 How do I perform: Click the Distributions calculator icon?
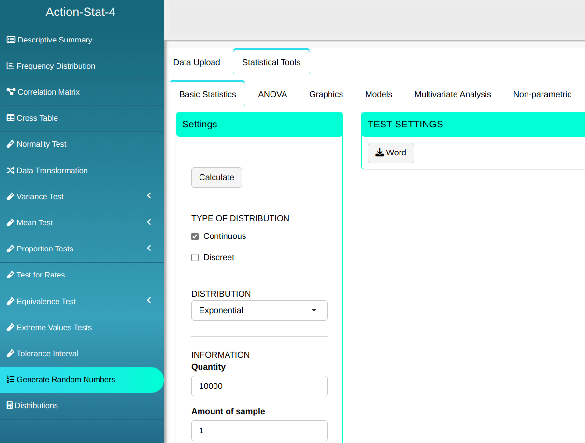click(x=10, y=406)
